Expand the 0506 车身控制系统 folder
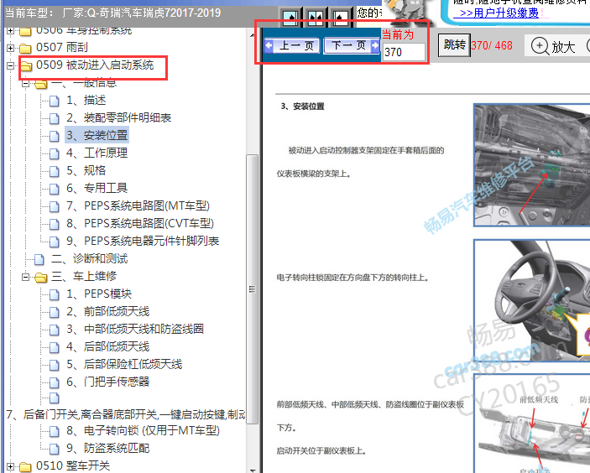The width and height of the screenshot is (590, 473). click(x=11, y=30)
